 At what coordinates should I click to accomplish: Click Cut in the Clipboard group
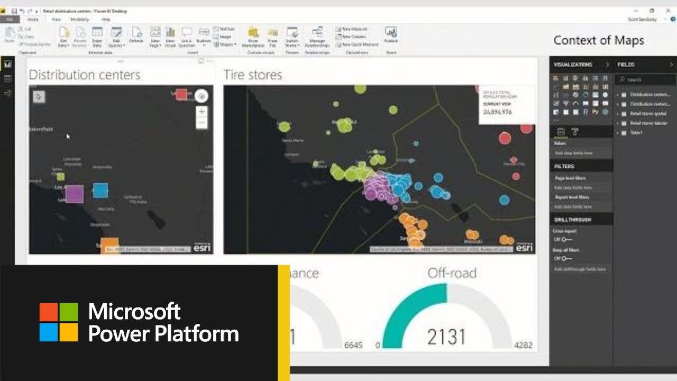click(25, 29)
